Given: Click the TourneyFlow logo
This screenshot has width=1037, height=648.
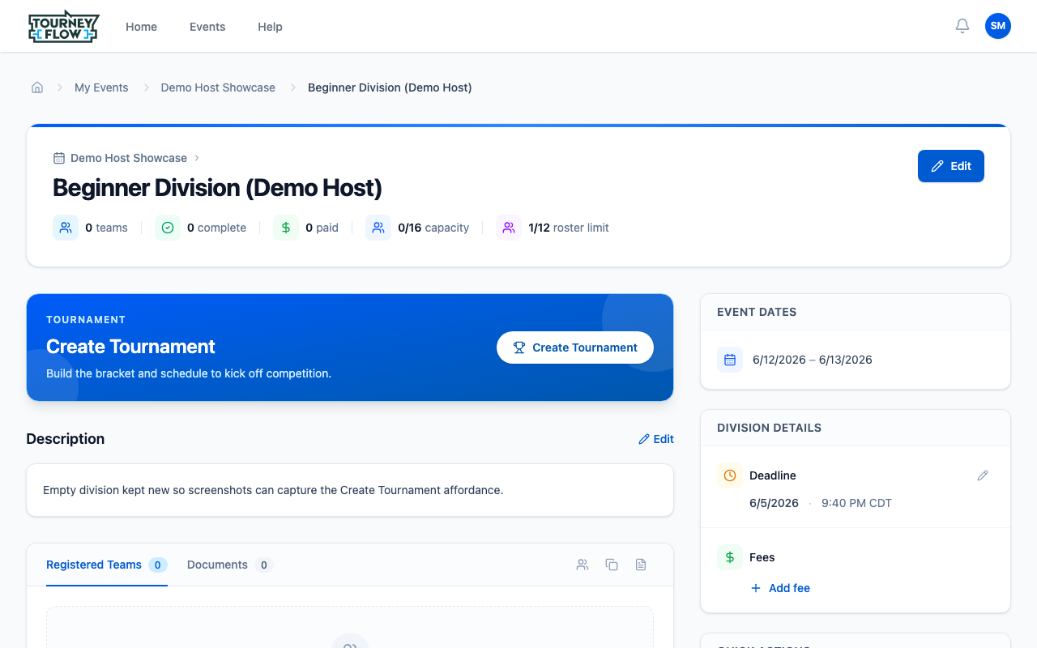Looking at the screenshot, I should click(63, 27).
